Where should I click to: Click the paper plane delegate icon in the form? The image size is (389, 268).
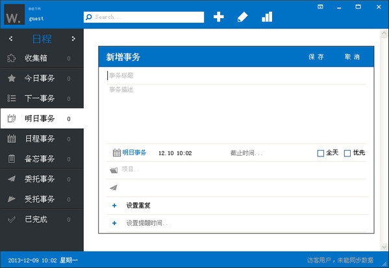[x=114, y=188]
